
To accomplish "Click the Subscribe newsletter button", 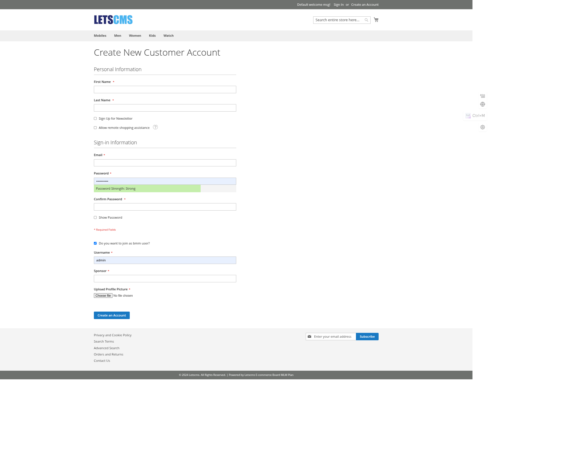I will (367, 337).
